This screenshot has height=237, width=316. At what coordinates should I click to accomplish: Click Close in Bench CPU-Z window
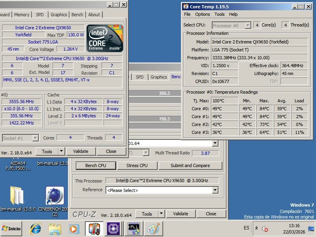(211, 214)
